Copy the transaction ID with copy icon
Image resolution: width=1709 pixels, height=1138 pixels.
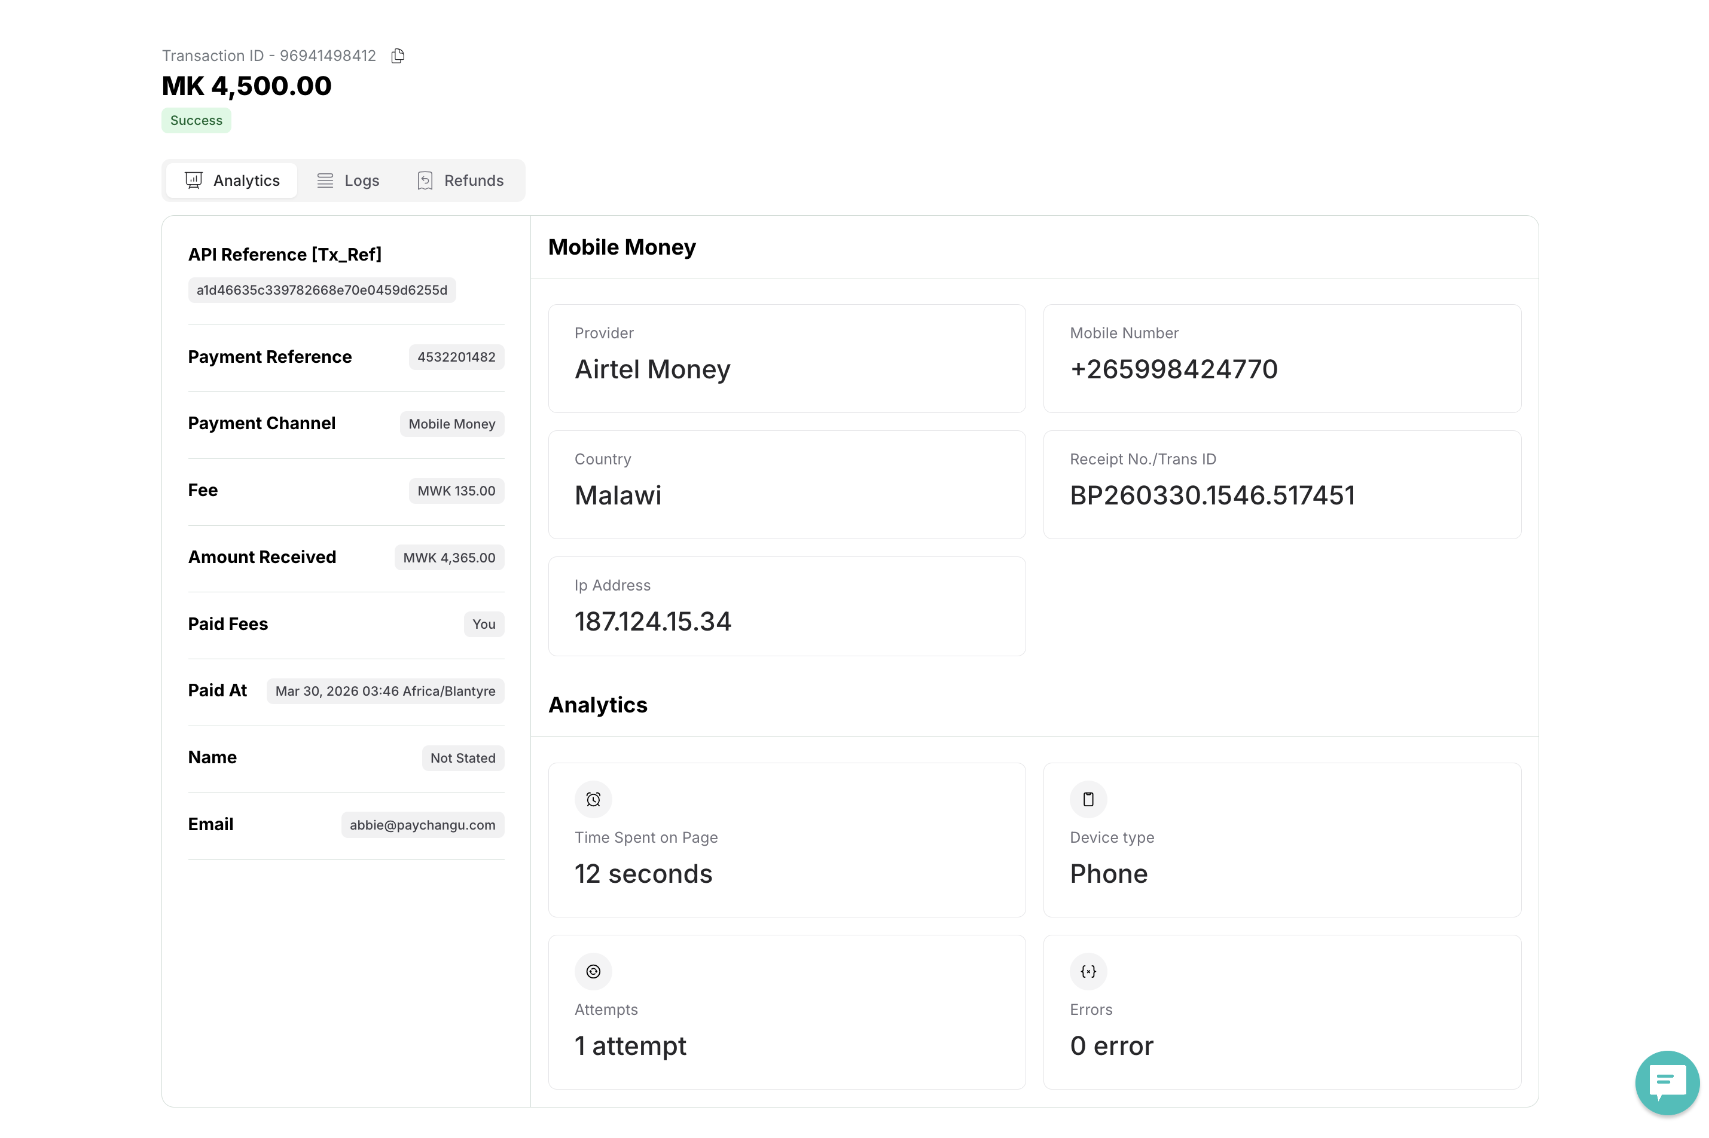click(397, 56)
